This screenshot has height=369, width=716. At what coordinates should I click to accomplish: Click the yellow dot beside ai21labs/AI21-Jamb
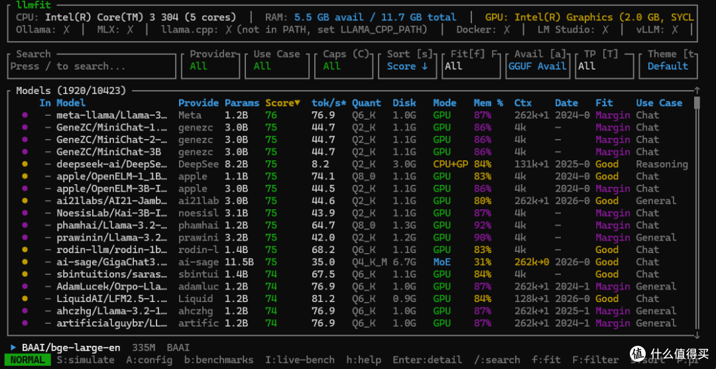(x=25, y=201)
